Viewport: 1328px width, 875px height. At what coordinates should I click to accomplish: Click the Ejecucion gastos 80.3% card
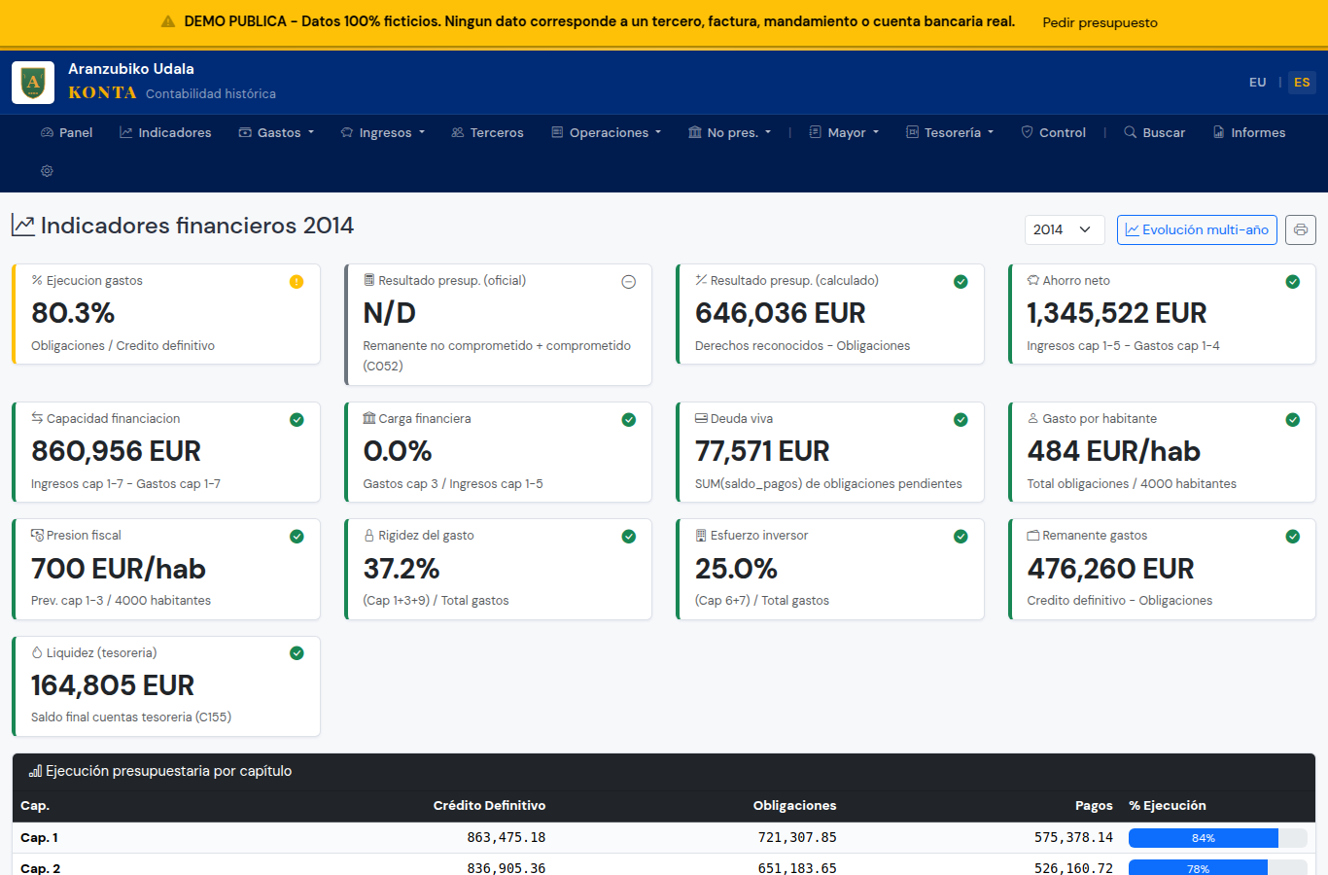(166, 314)
